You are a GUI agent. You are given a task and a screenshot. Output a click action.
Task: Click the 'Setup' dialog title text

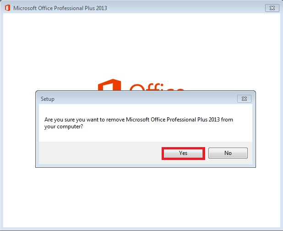(x=48, y=99)
